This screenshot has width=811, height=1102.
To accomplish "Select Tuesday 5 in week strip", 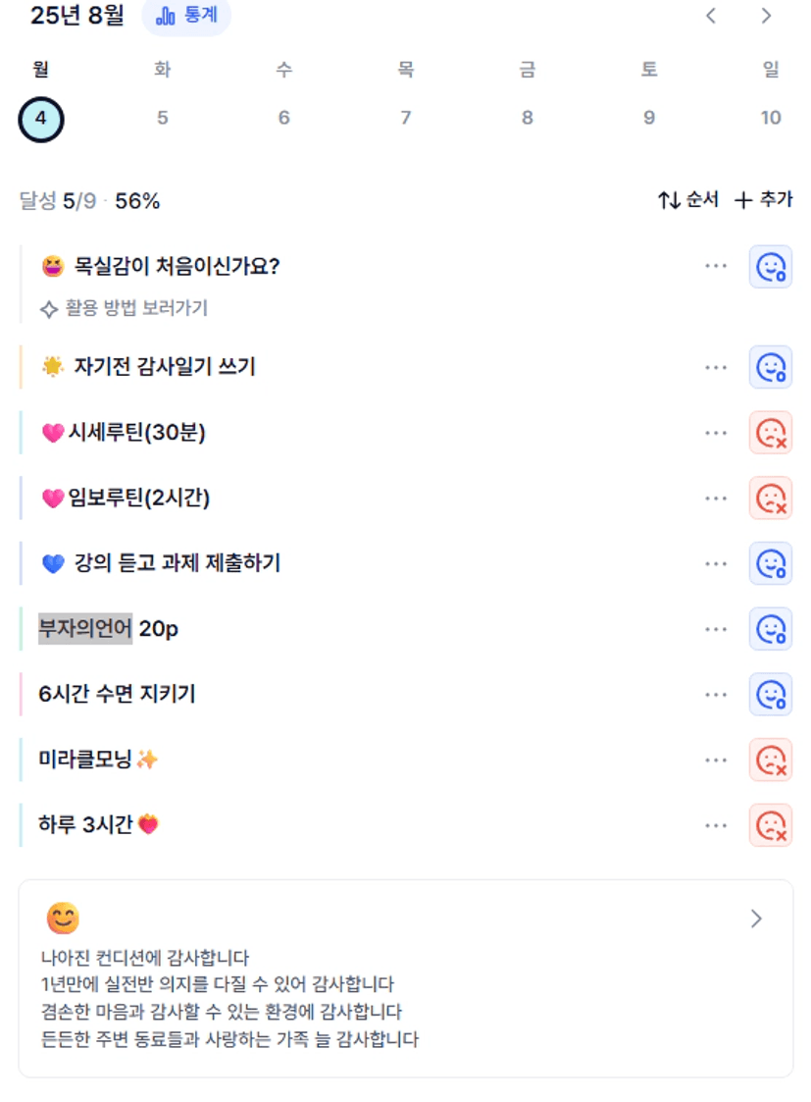I will pos(162,118).
